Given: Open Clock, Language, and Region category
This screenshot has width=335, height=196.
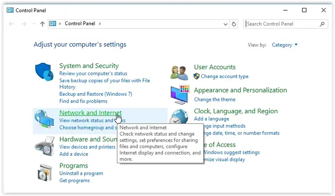Looking at the screenshot, I should (235, 111).
